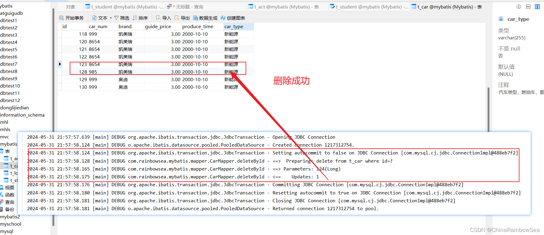Screen dimensions: 544x235
Task: Click the row marker arrow beside id 123
Action: point(60,64)
